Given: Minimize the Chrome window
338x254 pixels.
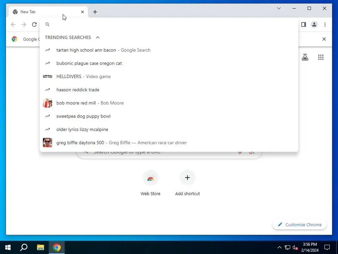Looking at the screenshot, I should [294, 8].
